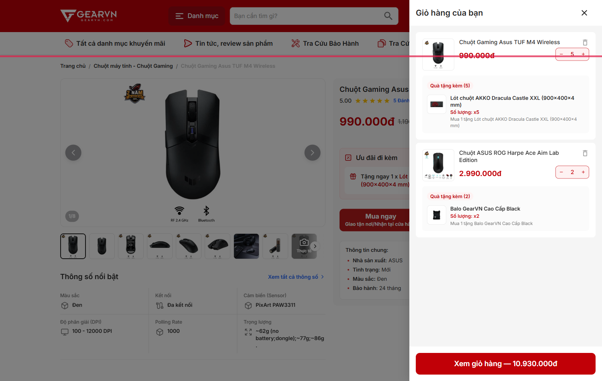Viewport: 602px width, 381px height.
Task: Click Xem giỏ hàng checkout button
Action: [x=506, y=364]
